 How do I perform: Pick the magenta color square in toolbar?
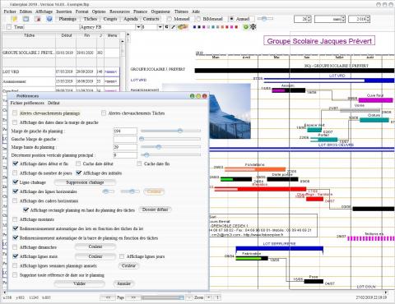232,27
